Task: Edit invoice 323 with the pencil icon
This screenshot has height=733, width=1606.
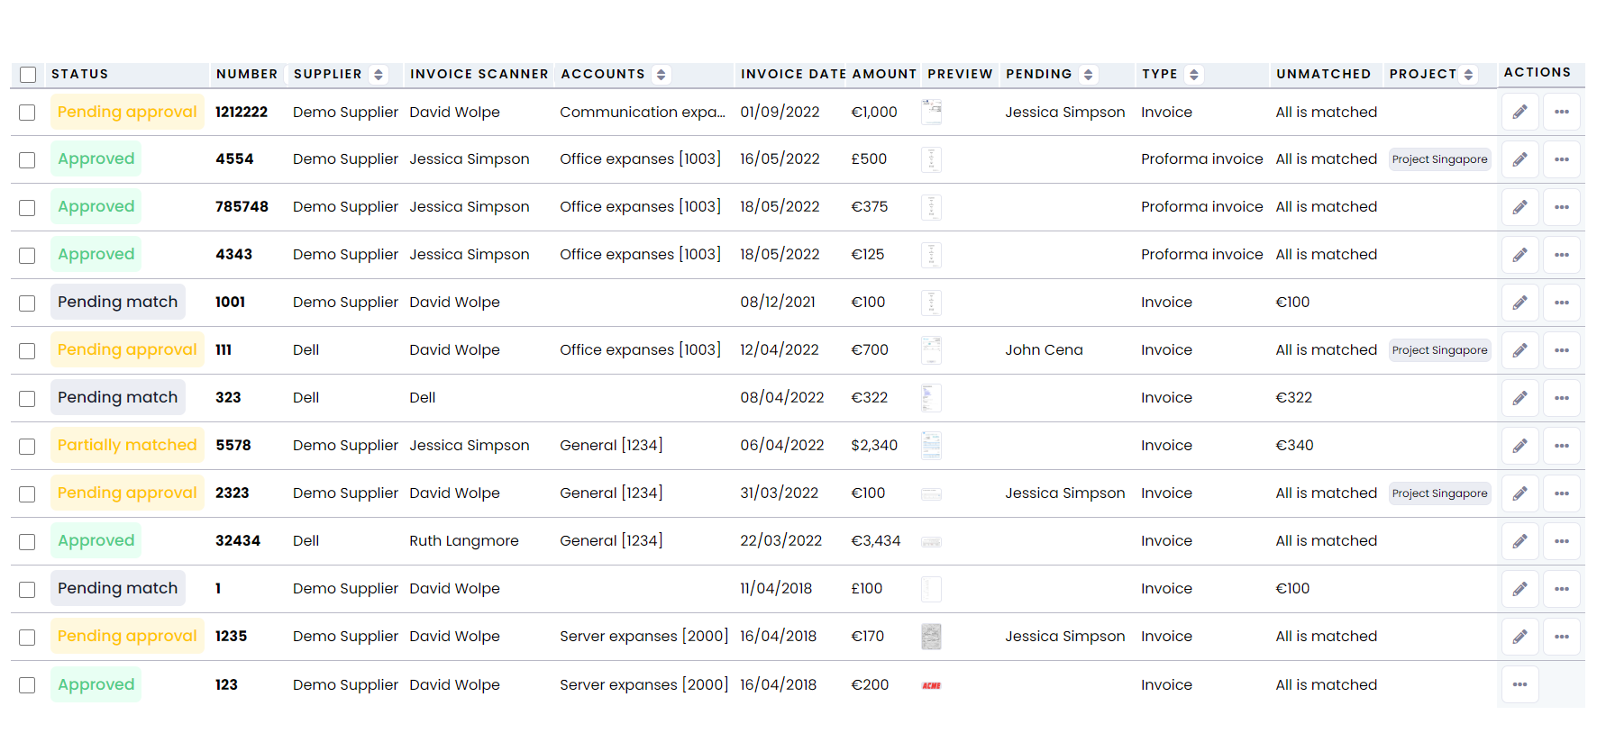Action: pyautogui.click(x=1519, y=398)
